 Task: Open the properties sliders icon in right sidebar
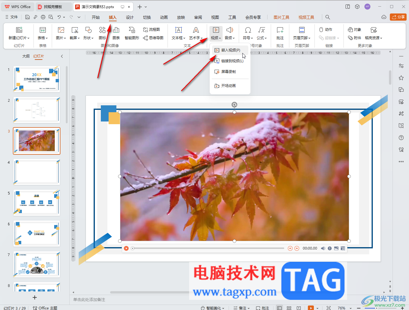[401, 66]
